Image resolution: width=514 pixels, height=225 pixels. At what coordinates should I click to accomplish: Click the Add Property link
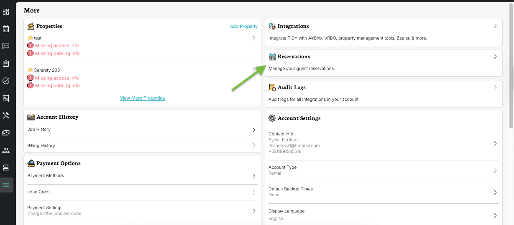coord(244,26)
